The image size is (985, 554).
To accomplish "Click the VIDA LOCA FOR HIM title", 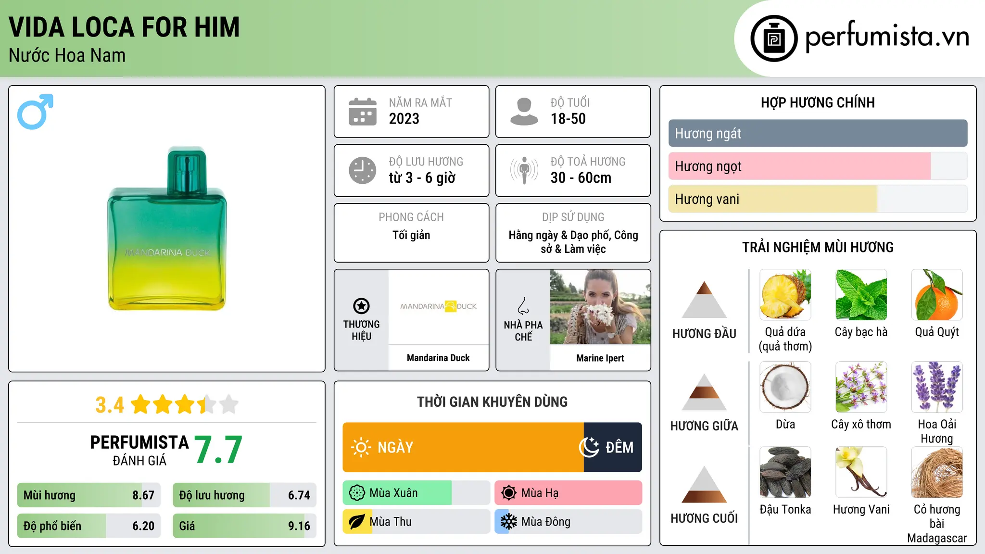I will click(x=124, y=27).
